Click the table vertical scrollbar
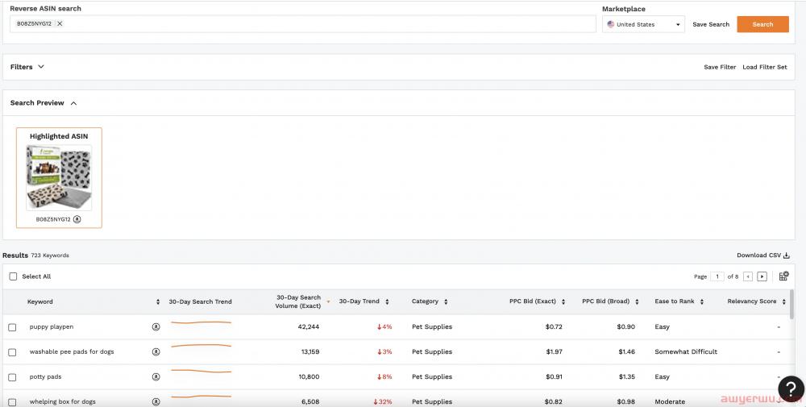Screen dimensions: 806x407 tap(792, 303)
